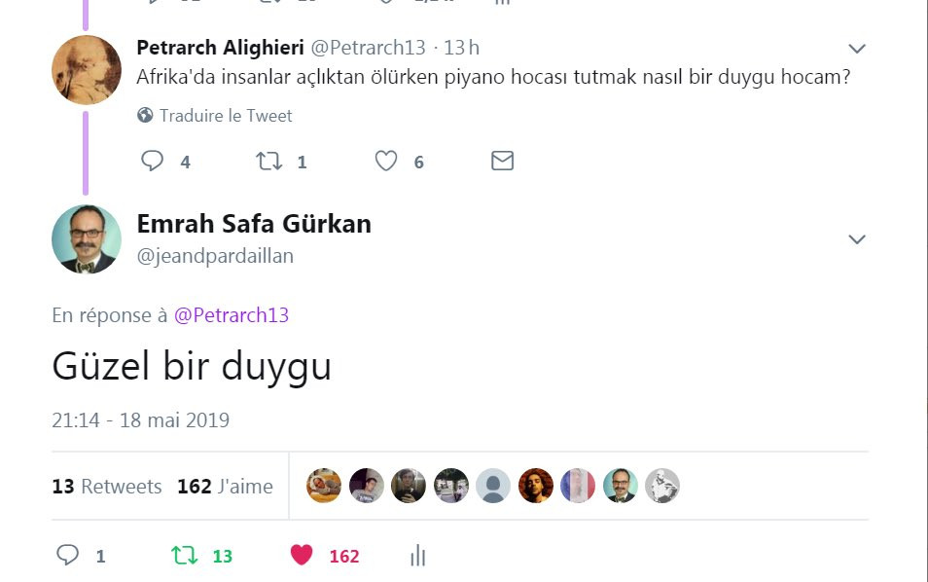Expand options chevron on Emrah's tweet
The image size is (928, 582).
coord(857,239)
